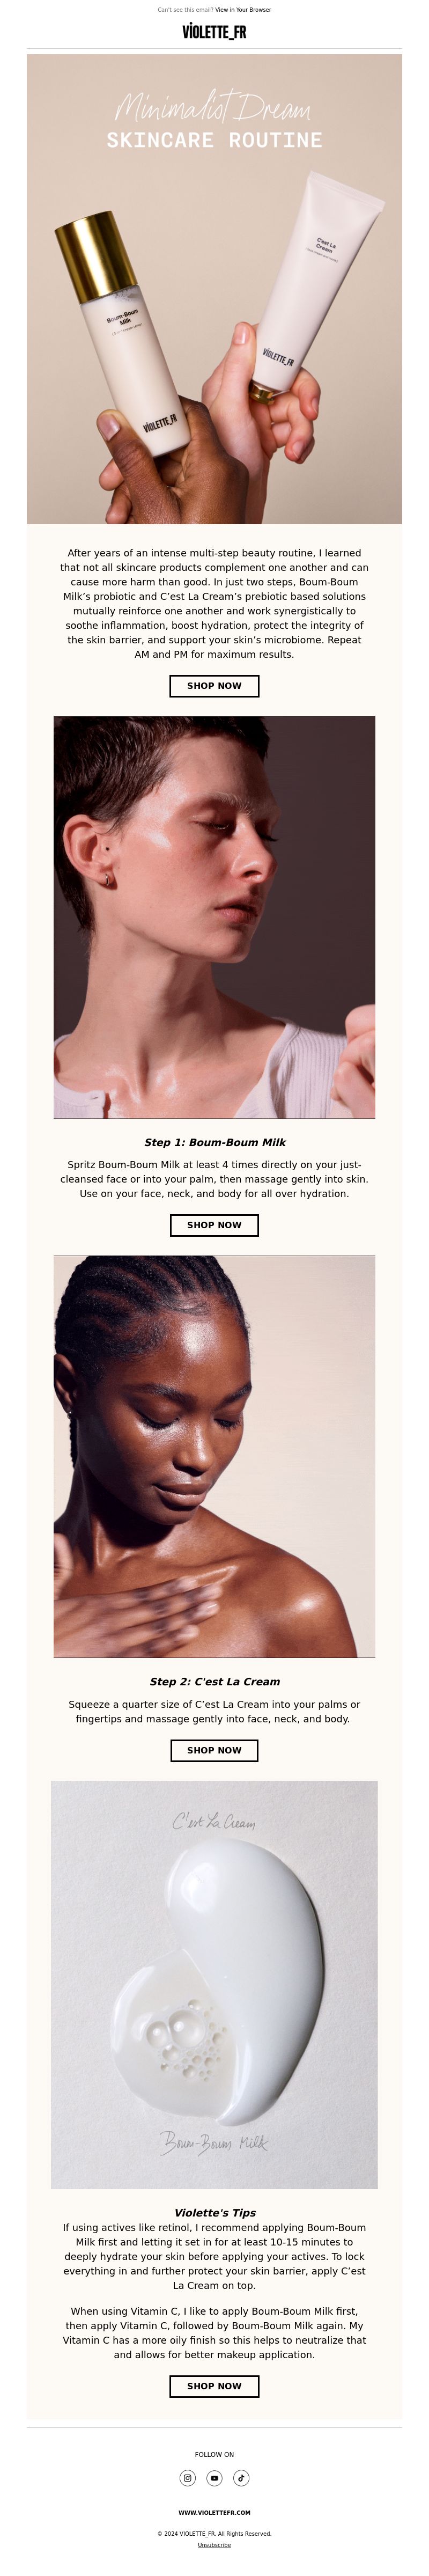The height and width of the screenshot is (2576, 429).
Task: Open the short-haired model face-spritz photo
Action: (214, 917)
